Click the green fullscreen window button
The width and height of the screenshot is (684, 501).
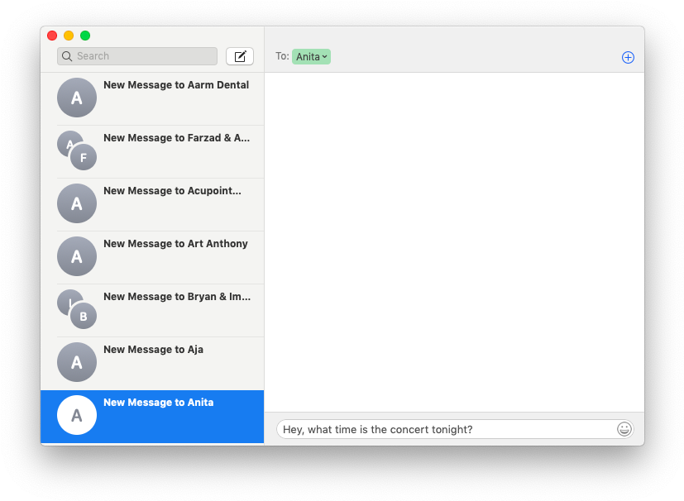(x=85, y=36)
